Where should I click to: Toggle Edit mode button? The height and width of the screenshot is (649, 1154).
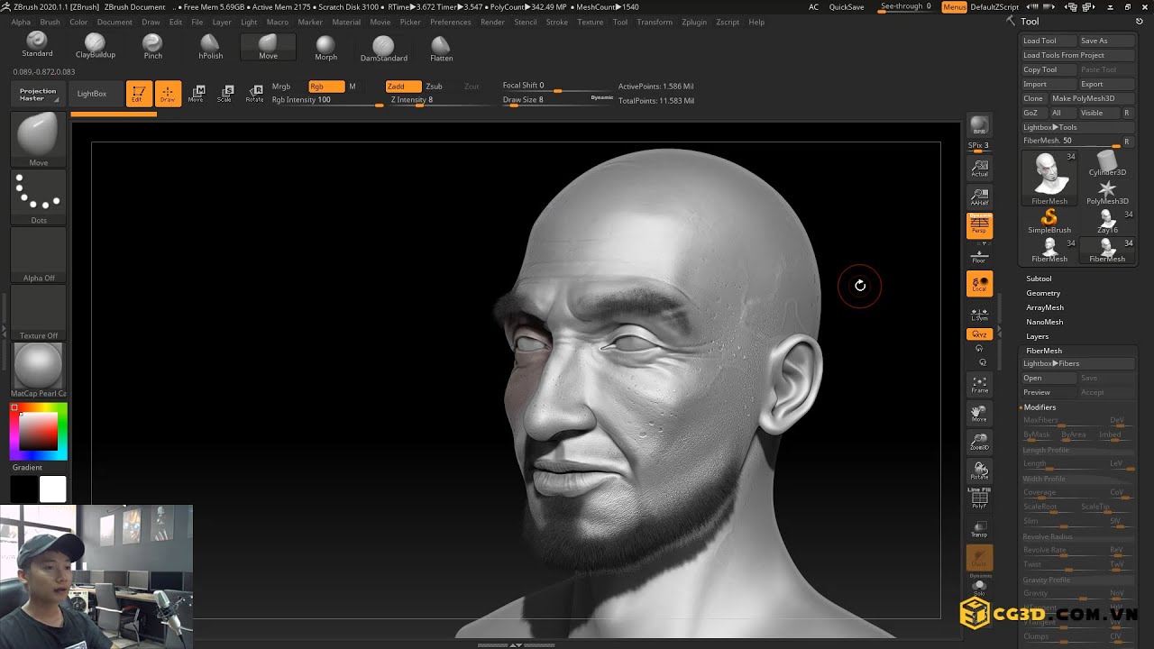138,93
